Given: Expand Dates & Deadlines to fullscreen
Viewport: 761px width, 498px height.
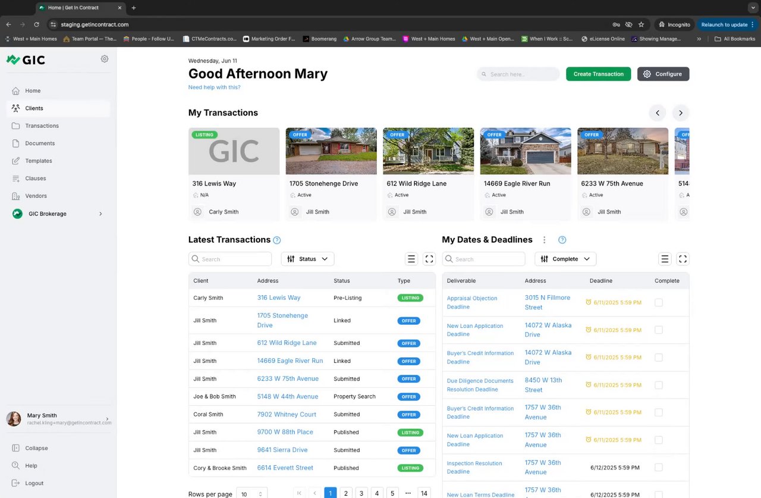Looking at the screenshot, I should (683, 259).
